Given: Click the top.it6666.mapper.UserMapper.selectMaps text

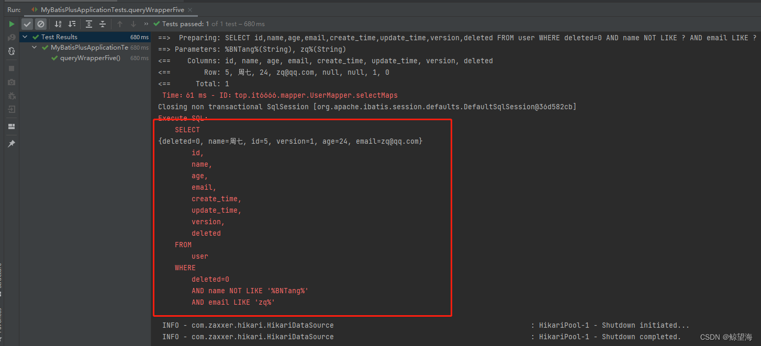Looking at the screenshot, I should pos(316,95).
